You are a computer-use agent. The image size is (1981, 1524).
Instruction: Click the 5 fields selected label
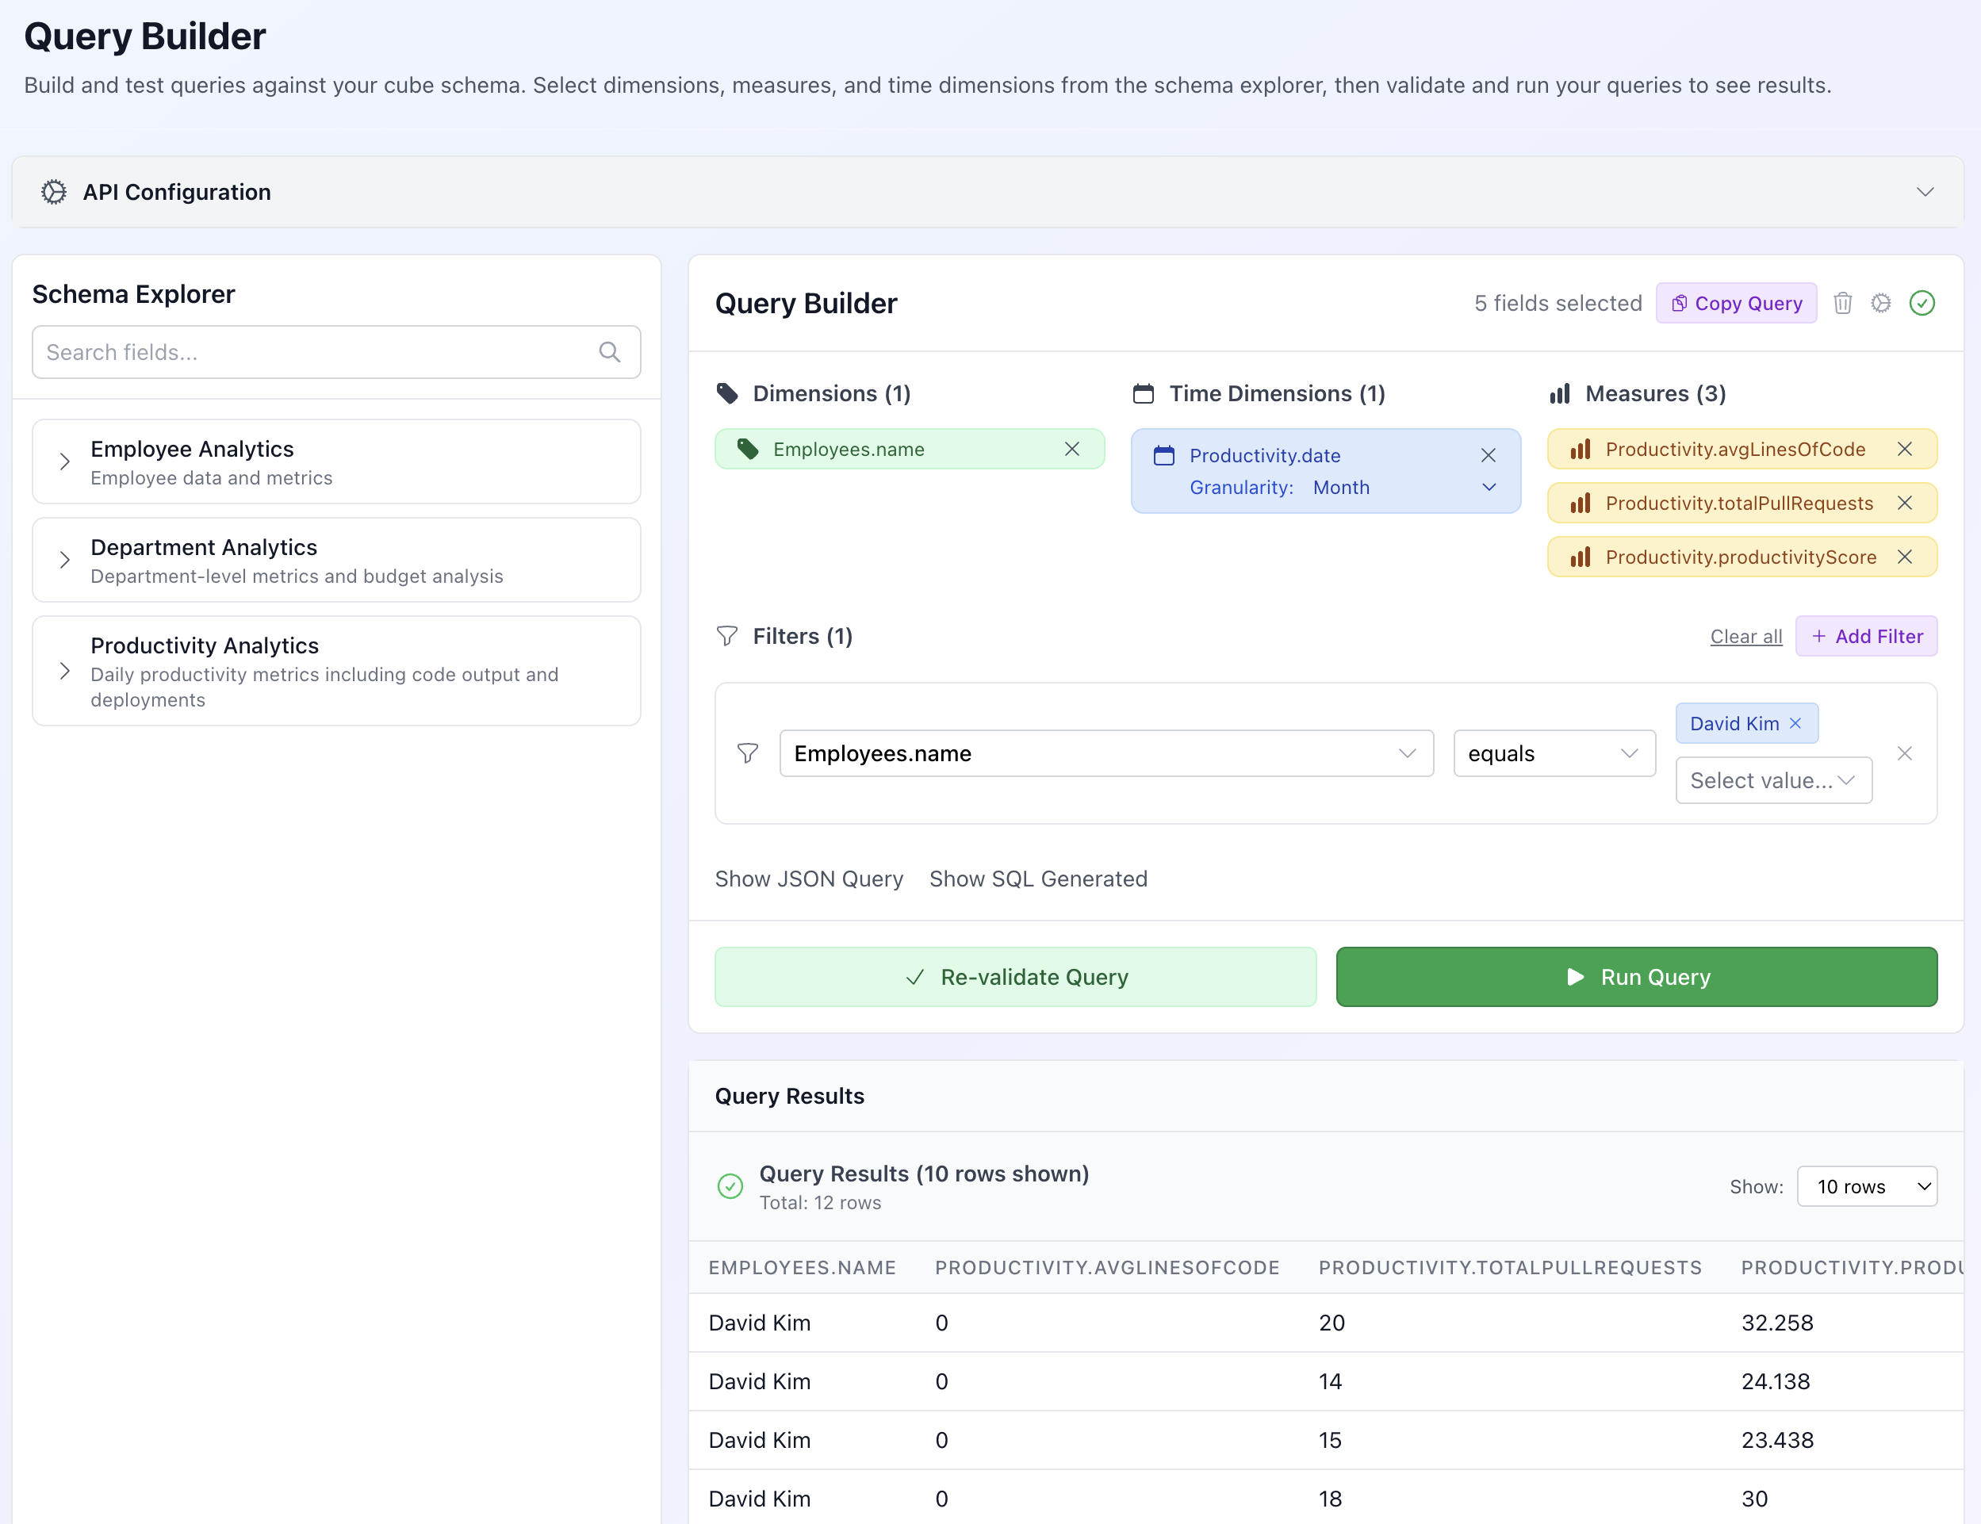tap(1558, 303)
